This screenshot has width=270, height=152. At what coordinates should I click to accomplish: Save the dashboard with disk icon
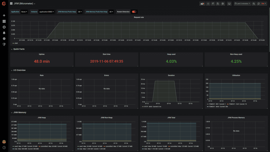click(x=218, y=4)
